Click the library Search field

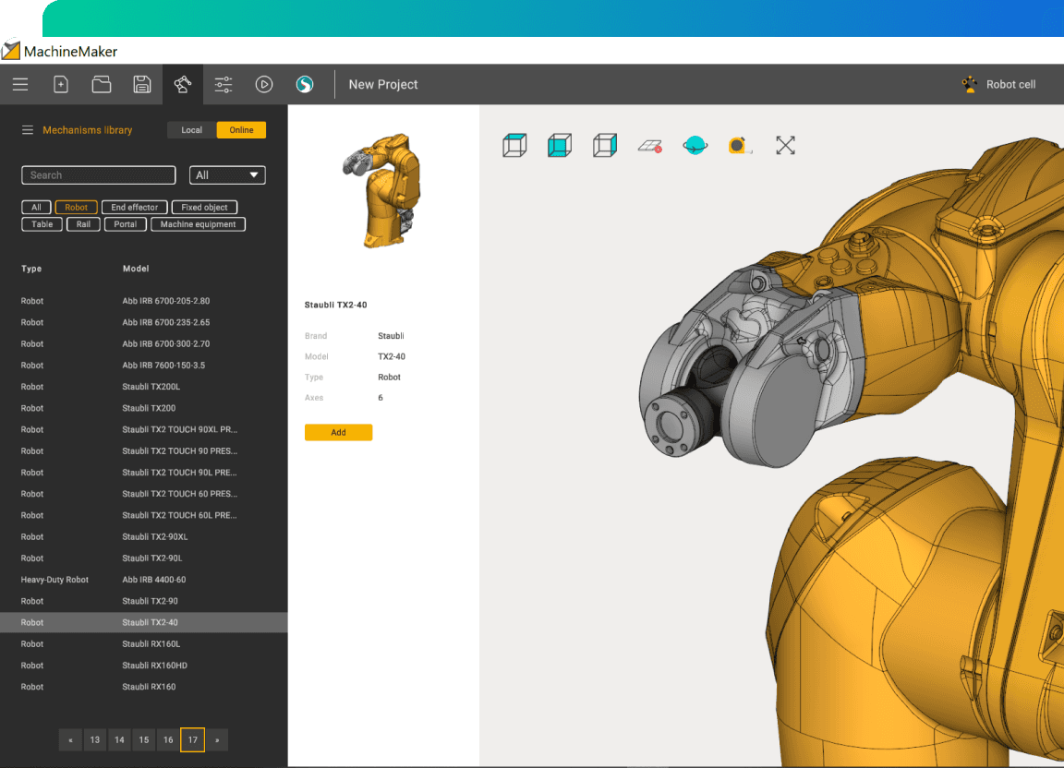[99, 175]
